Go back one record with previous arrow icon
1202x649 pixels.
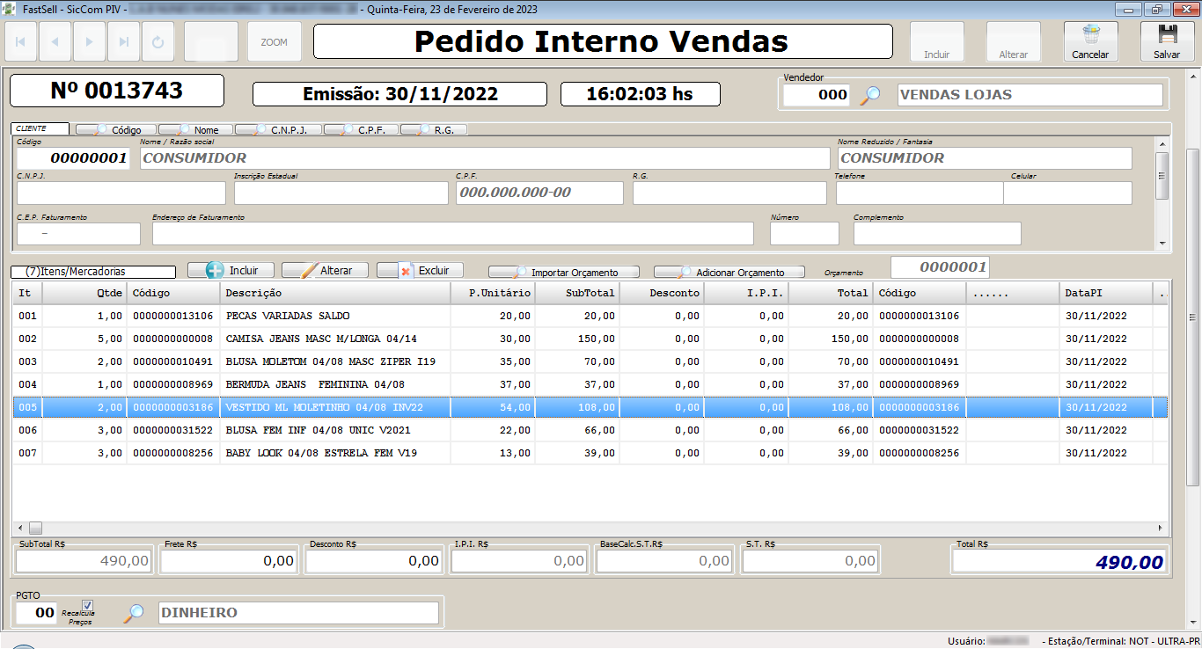(55, 41)
